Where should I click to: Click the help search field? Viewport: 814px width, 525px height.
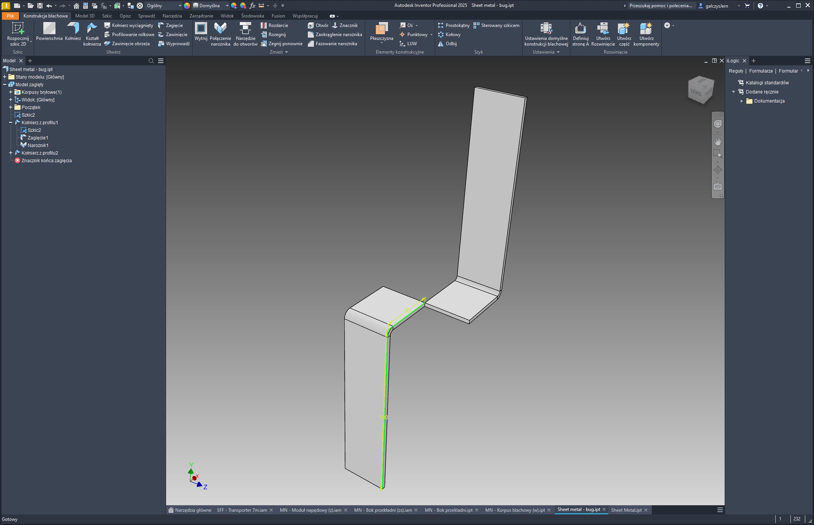tap(660, 6)
